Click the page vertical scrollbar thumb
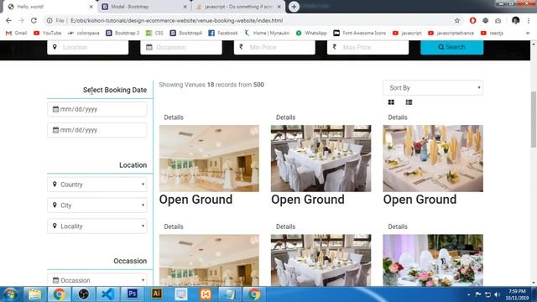Image resolution: width=537 pixels, height=302 pixels. (x=534, y=119)
